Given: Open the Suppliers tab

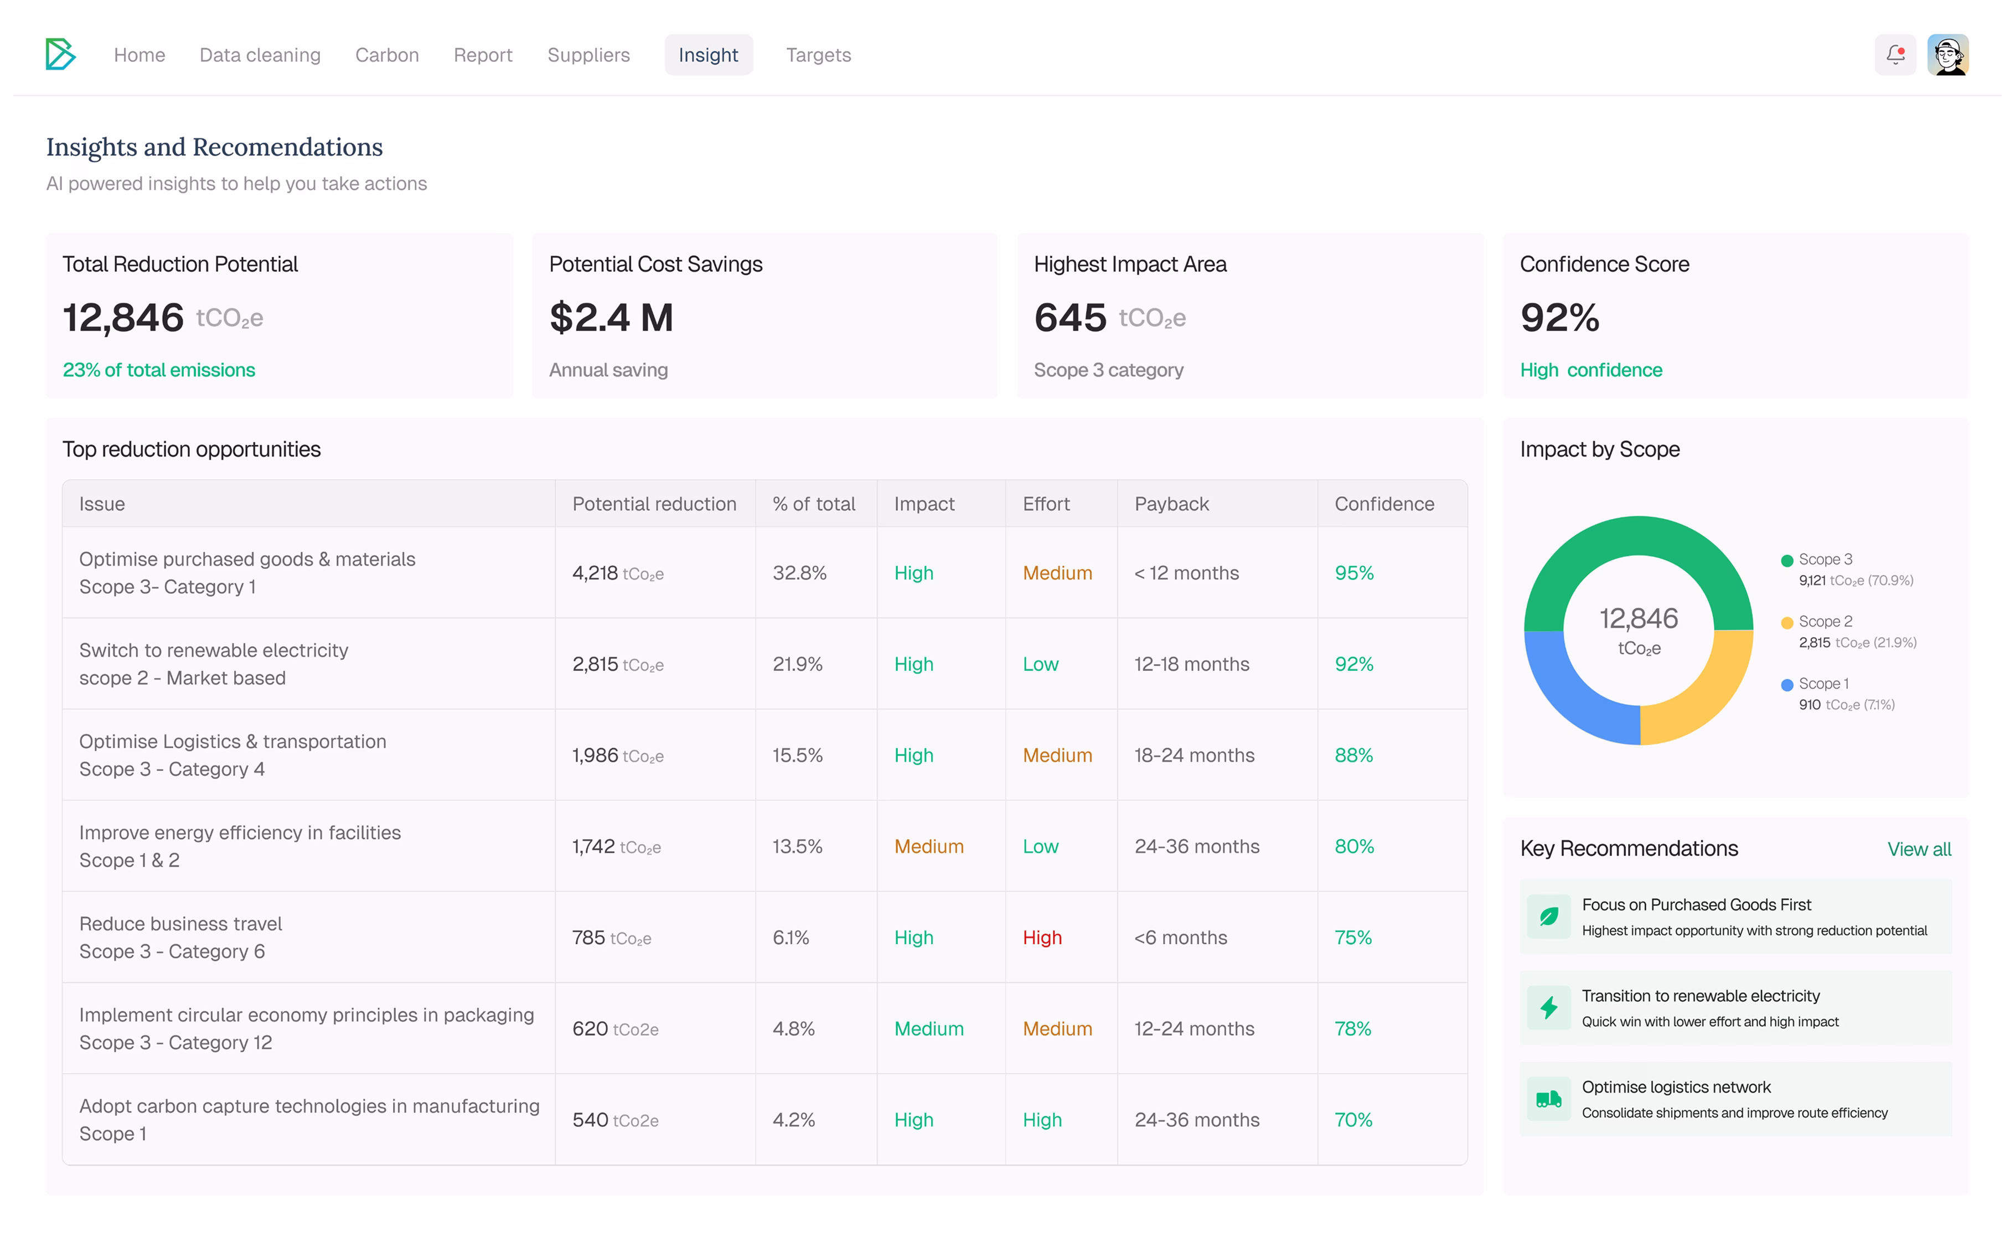Looking at the screenshot, I should [x=588, y=55].
